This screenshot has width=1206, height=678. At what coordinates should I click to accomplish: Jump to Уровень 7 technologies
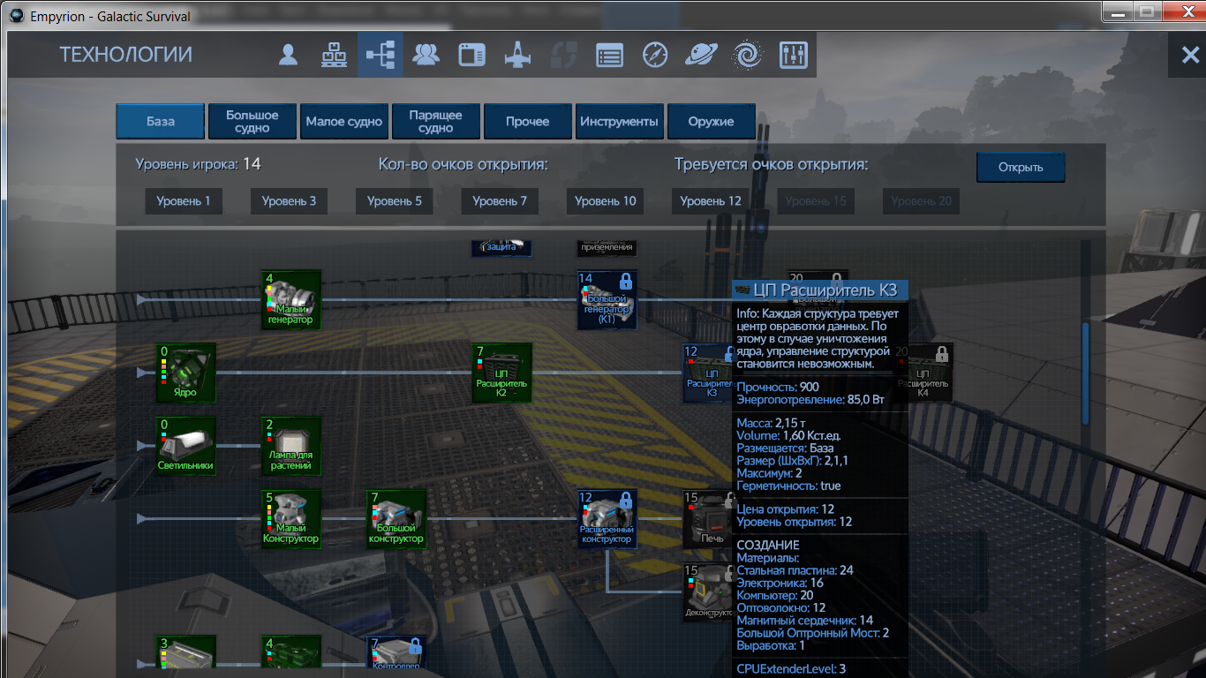pos(500,201)
